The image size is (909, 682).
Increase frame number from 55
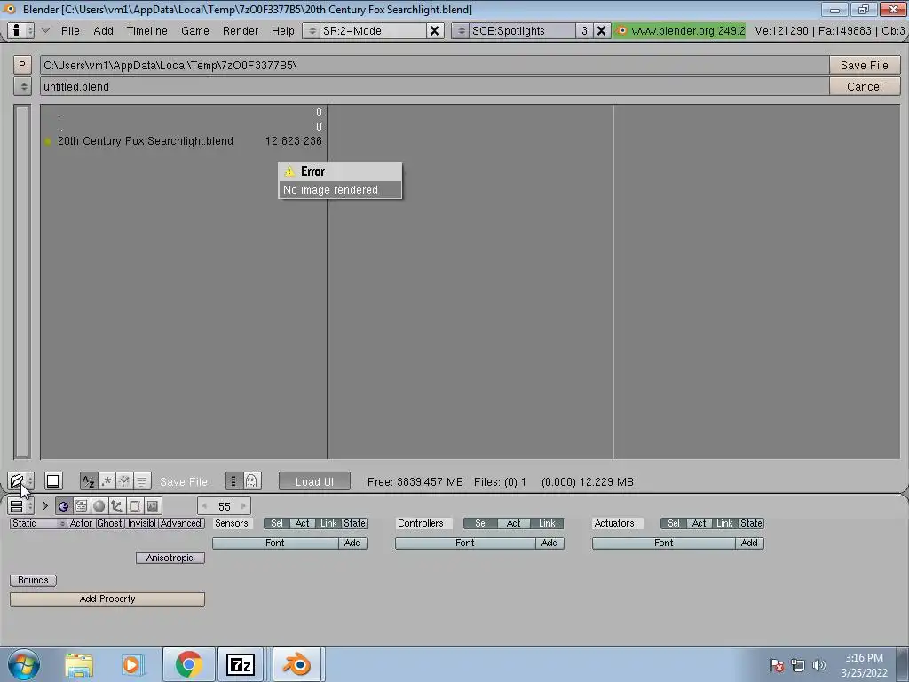point(244,506)
